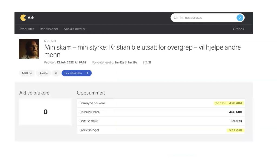Open the Ordbok link

click(238, 29)
